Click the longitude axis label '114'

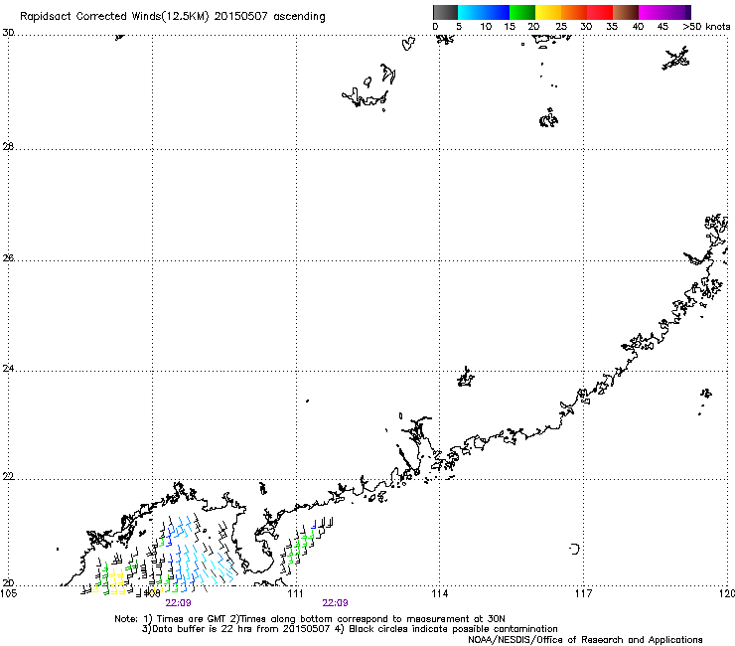pos(439,593)
